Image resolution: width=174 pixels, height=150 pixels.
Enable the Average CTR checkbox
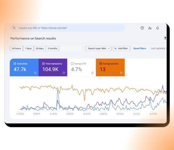72,64
